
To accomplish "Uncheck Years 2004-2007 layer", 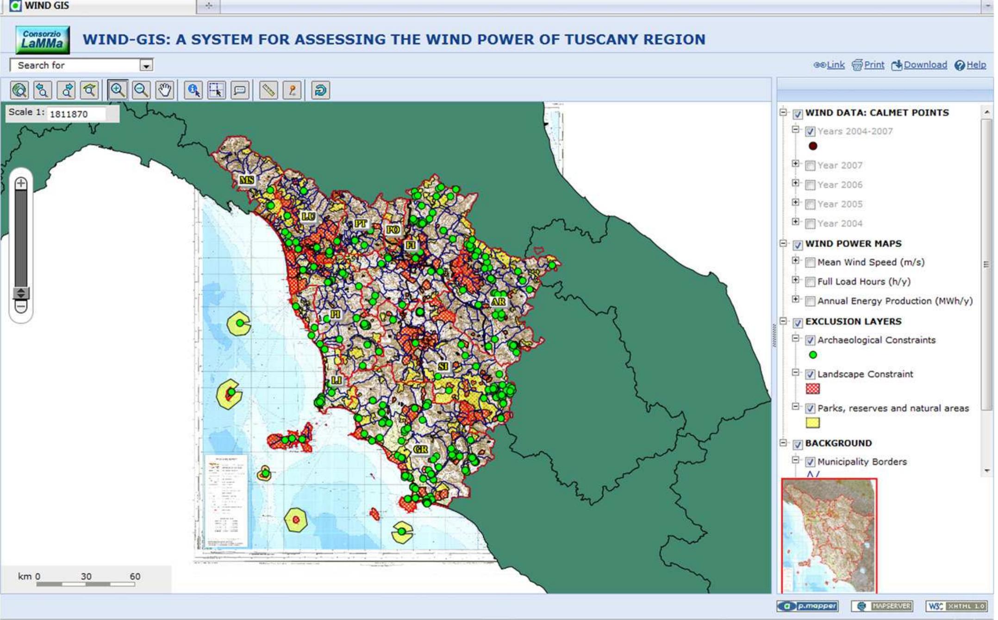I will click(x=810, y=131).
